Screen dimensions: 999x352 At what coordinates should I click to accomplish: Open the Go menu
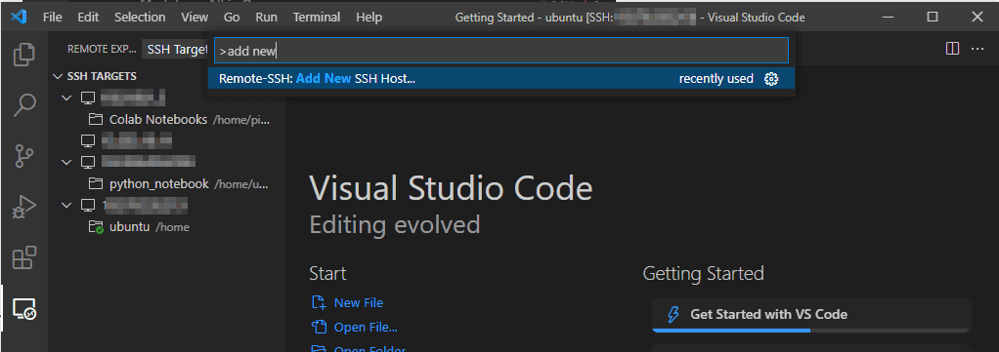[232, 18]
